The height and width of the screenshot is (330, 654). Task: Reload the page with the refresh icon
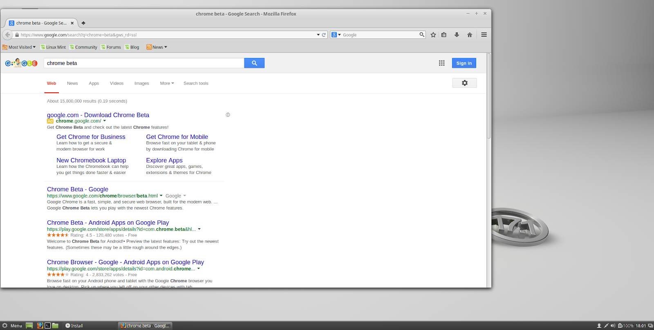(x=324, y=35)
